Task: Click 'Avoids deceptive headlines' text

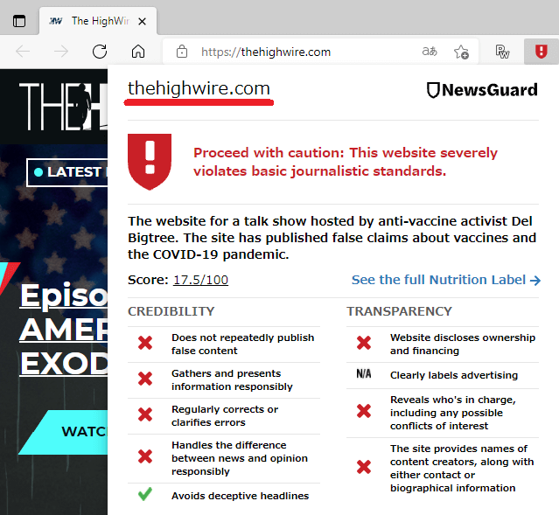Action: tap(240, 496)
